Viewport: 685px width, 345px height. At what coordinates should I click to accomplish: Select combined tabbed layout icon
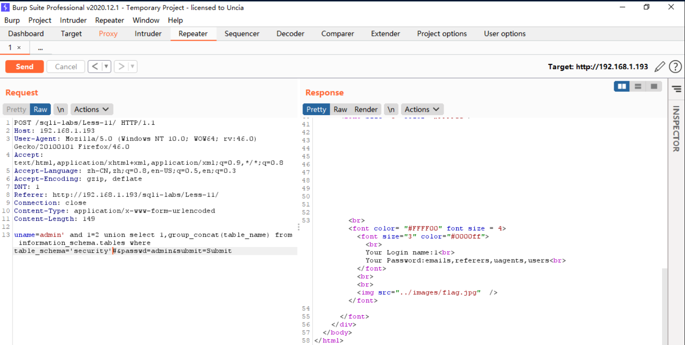point(654,86)
